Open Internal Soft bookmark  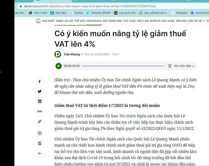coord(200,13)
